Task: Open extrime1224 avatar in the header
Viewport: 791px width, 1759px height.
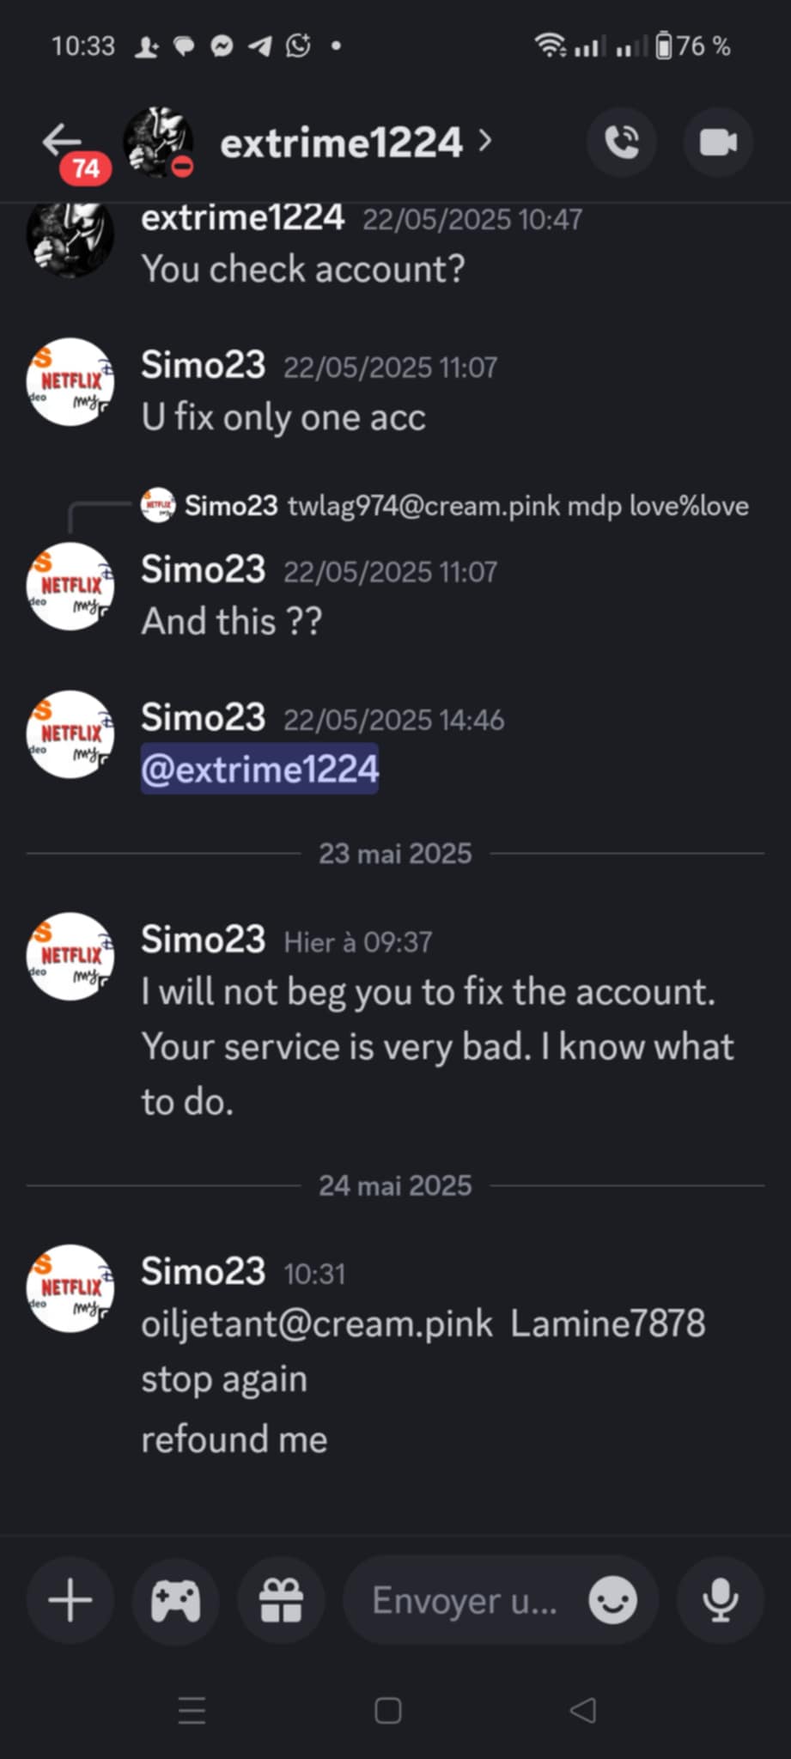Action: coord(158,142)
